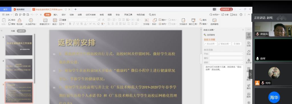
Task: Click the 格式刷 format painter icon
Action: [x=20, y=20]
